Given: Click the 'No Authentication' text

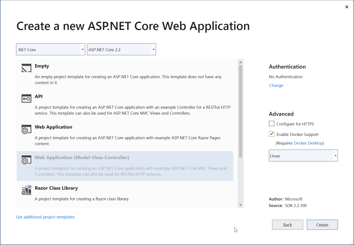Looking at the screenshot, I should tap(286, 77).
